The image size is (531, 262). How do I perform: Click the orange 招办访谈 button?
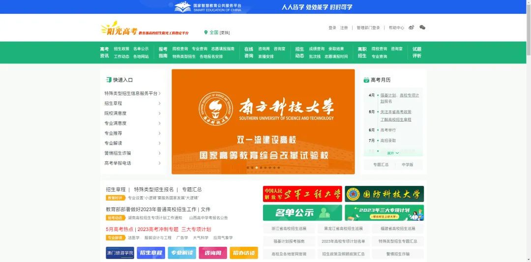pos(244,253)
